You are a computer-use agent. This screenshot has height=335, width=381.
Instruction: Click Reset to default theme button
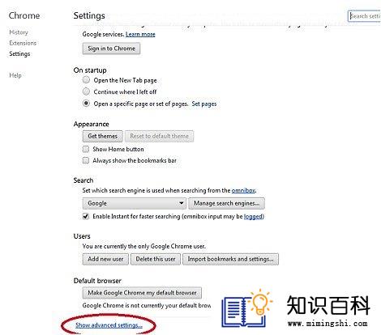click(x=159, y=136)
